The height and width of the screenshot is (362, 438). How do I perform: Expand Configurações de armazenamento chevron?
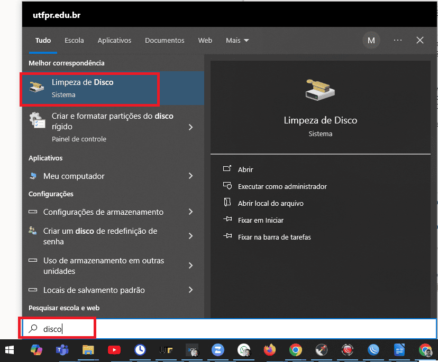click(x=191, y=212)
